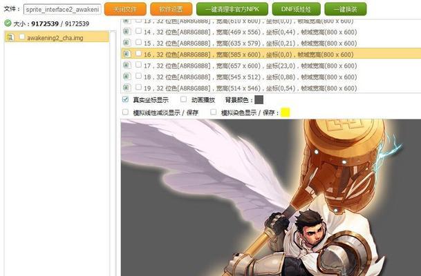Select the frame 18 row text (545 x 512)
Viewport: 421px width, 276px height.
pos(250,77)
